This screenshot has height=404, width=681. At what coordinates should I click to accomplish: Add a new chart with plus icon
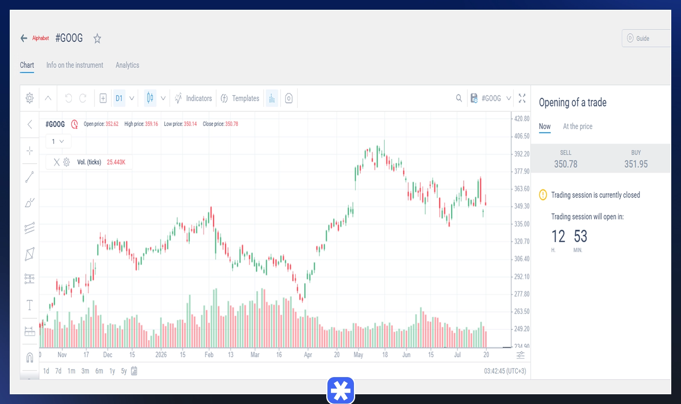click(x=103, y=98)
